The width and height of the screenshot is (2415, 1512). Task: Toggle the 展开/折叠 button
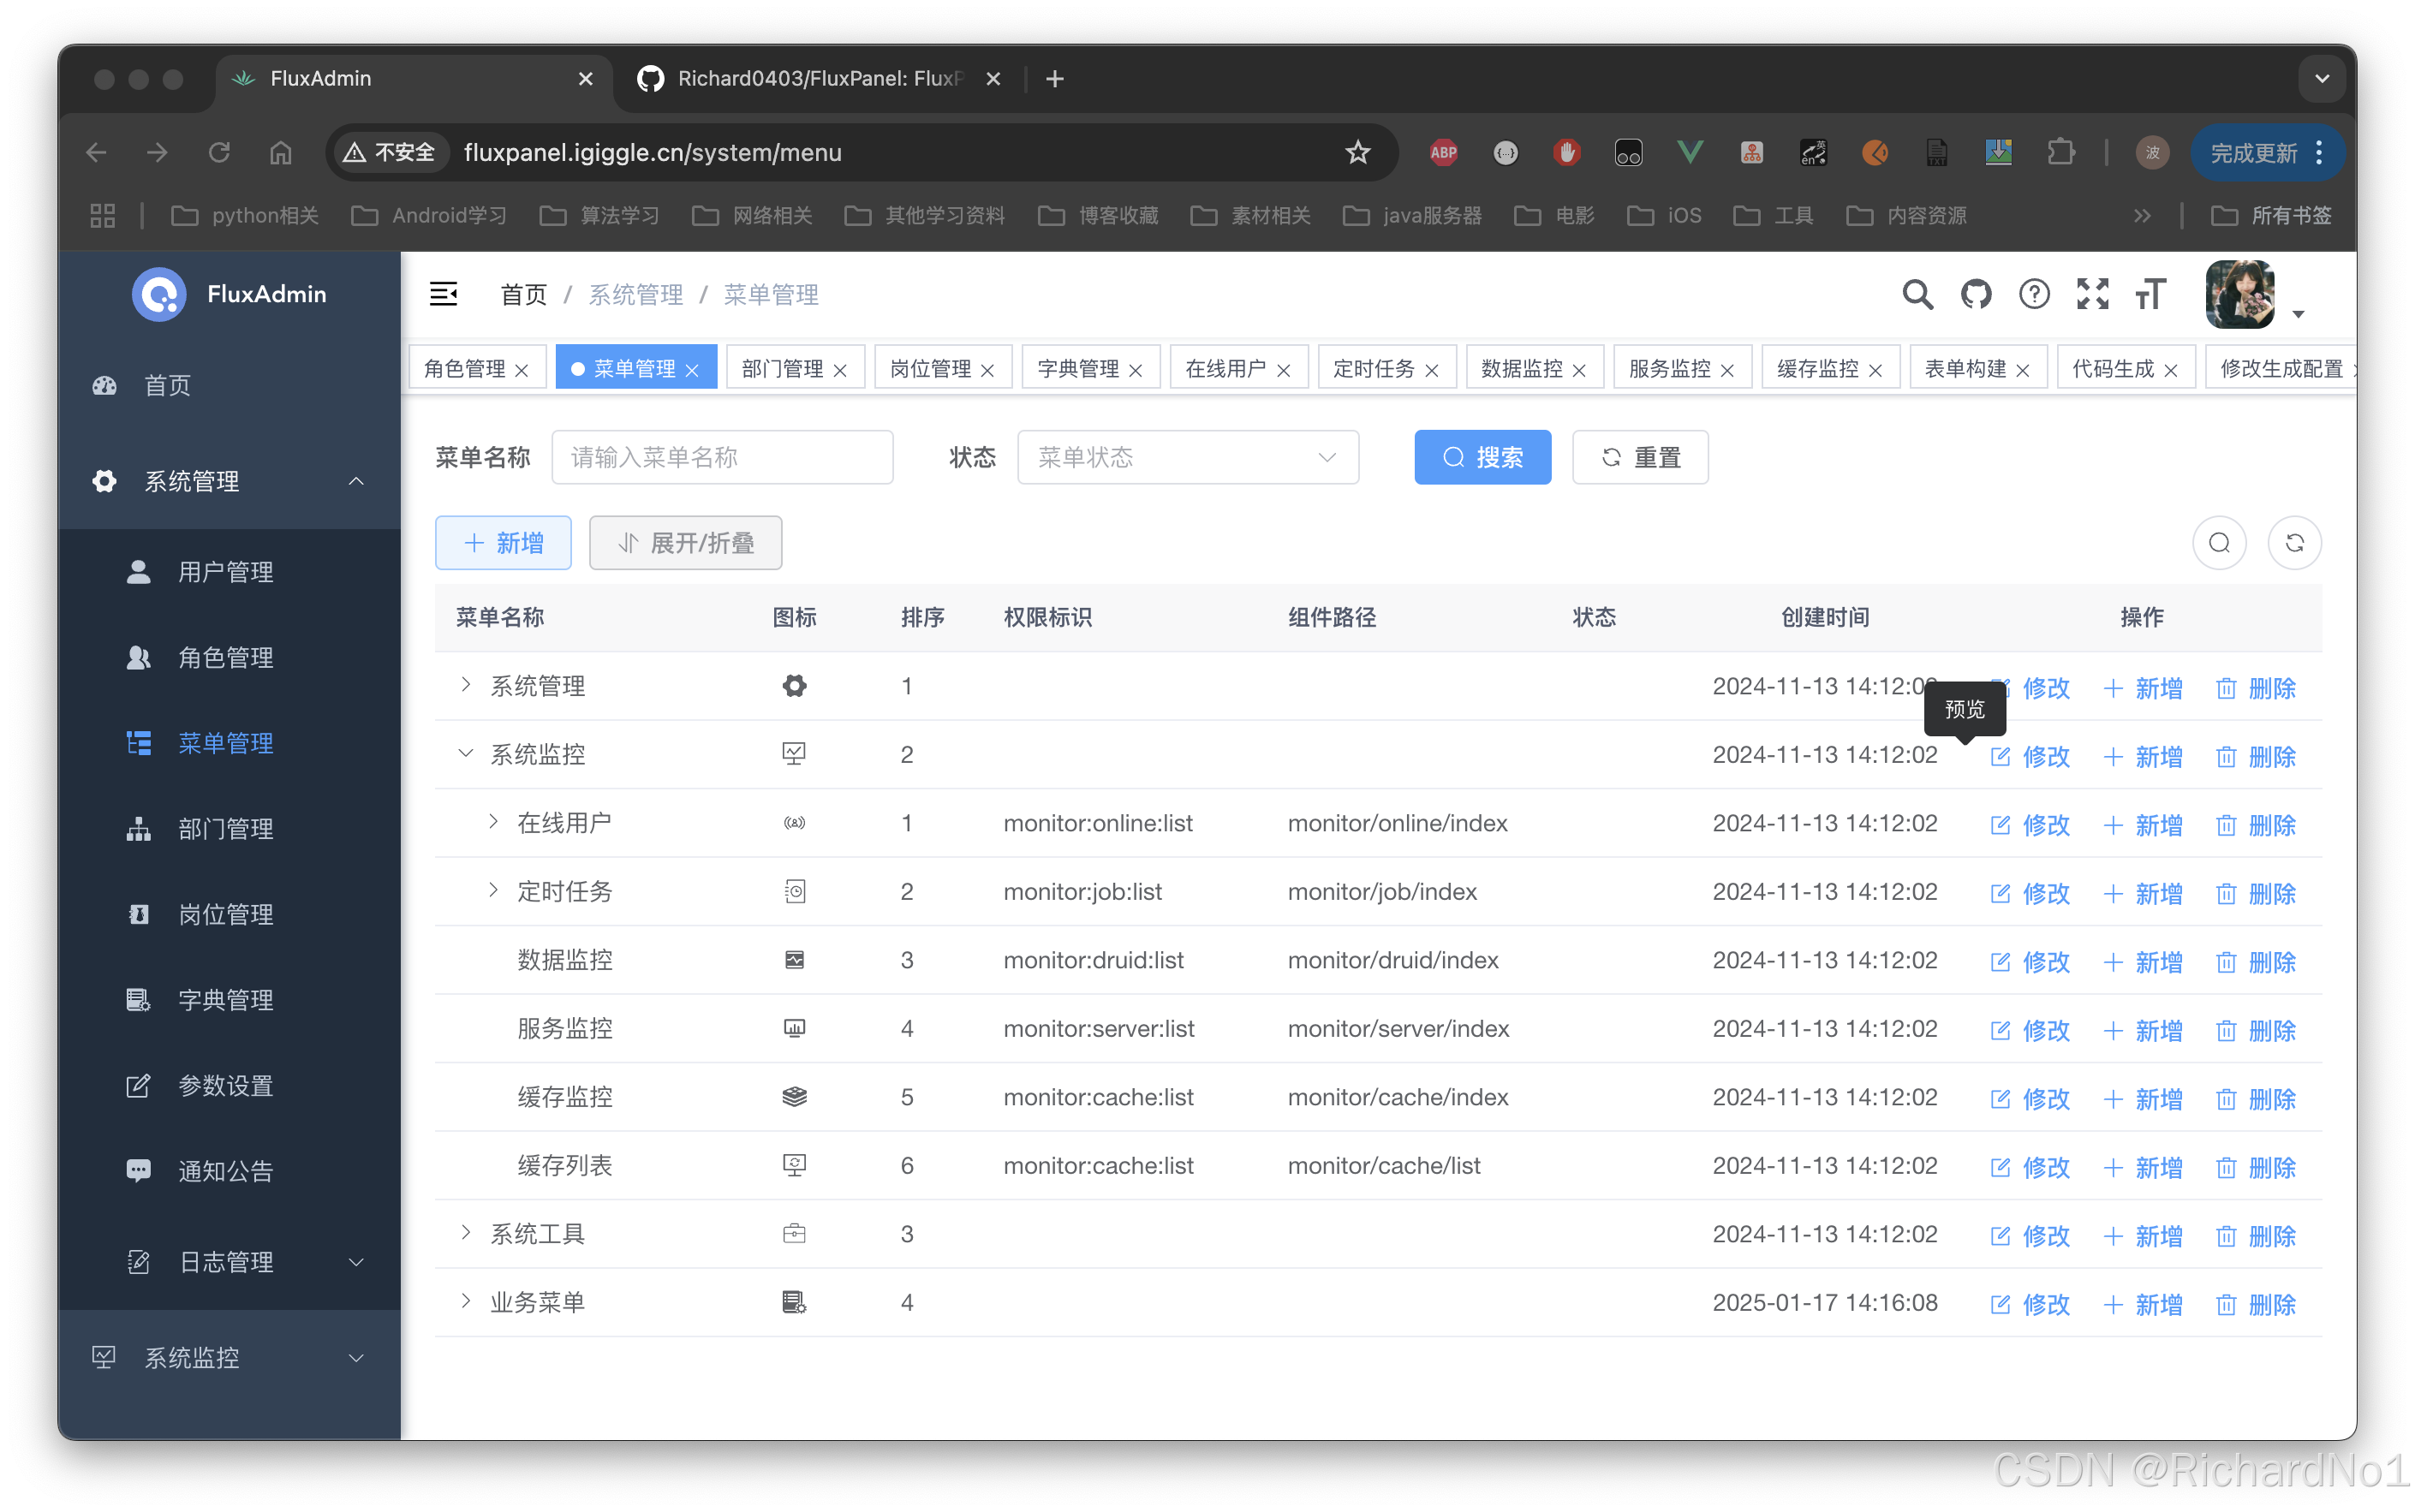[685, 543]
